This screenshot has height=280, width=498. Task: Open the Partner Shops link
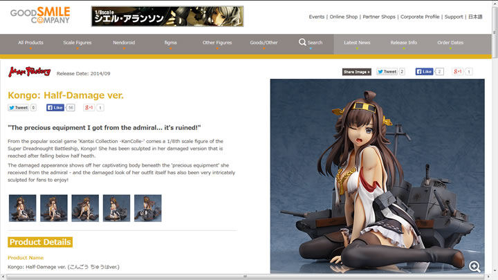tap(379, 17)
